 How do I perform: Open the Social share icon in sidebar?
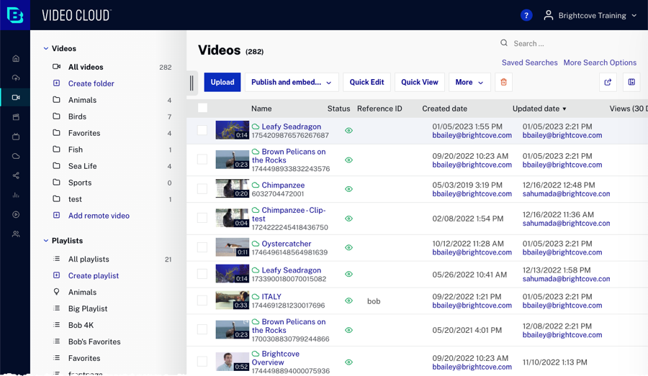[16, 175]
